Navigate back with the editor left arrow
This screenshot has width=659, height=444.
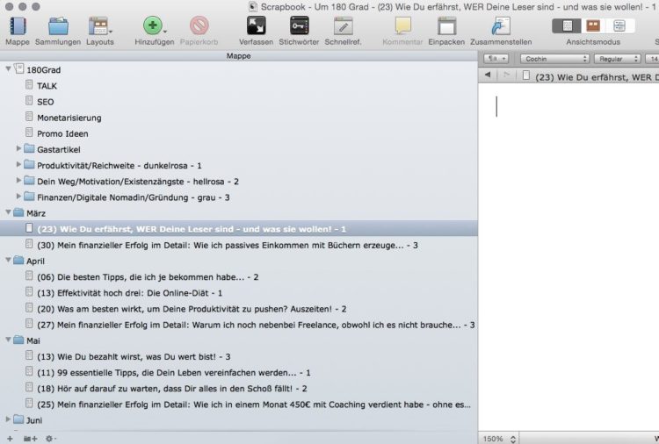point(488,75)
